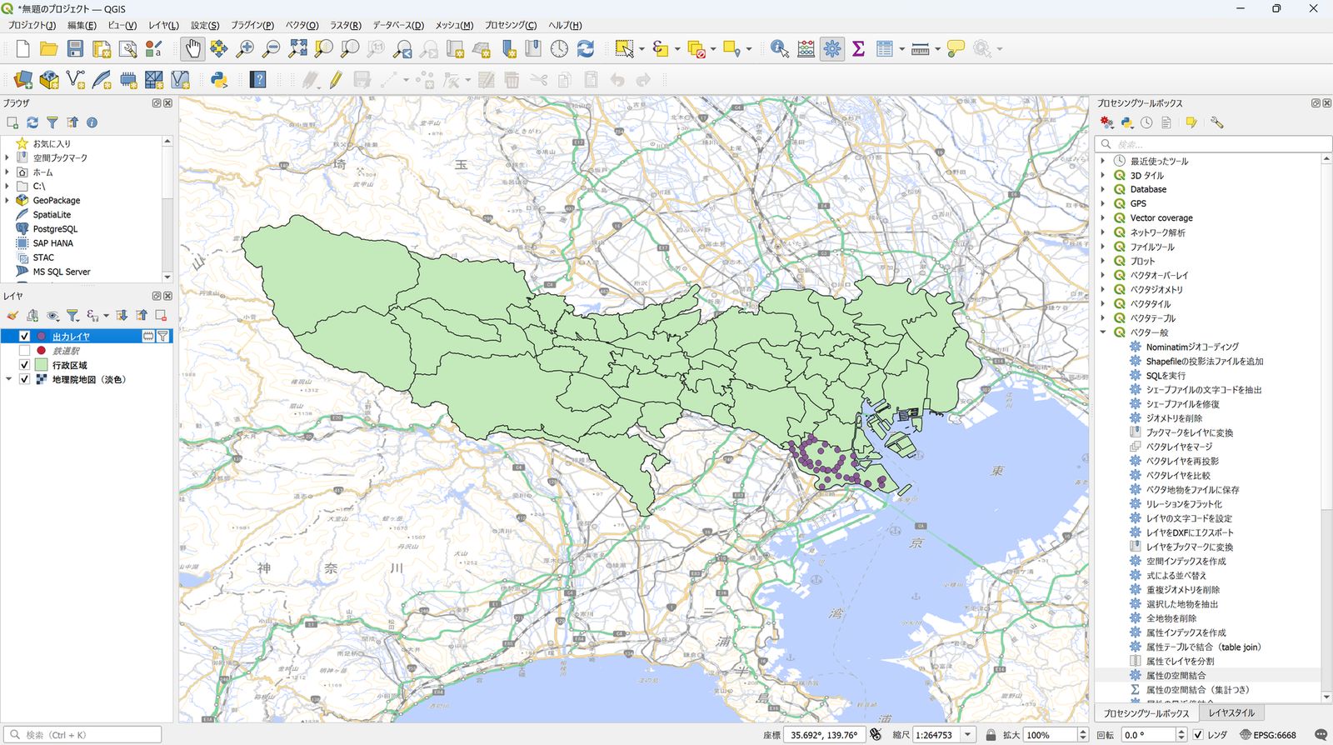Screen dimensions: 1333x745
Task: Refresh the map canvas with the blue arrows icon
Action: 586,49
